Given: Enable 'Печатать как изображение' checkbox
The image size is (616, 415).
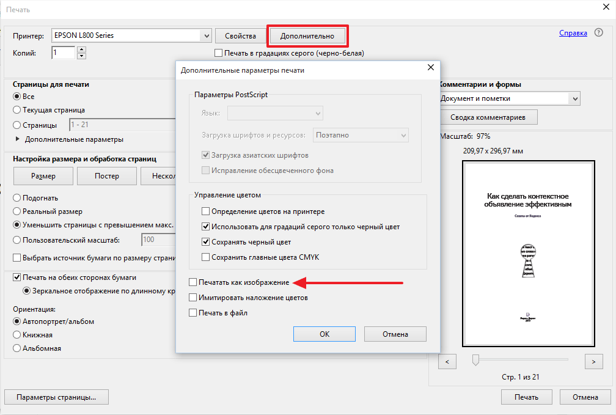Looking at the screenshot, I should click(193, 282).
